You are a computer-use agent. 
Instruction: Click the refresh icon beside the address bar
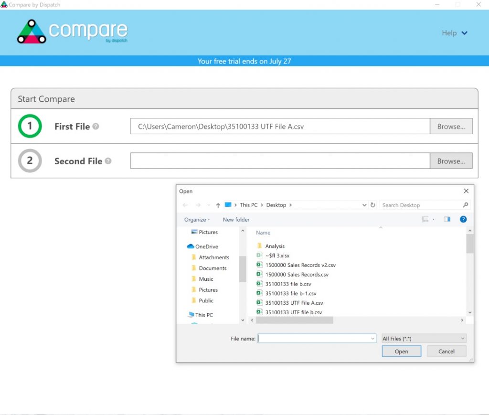click(x=373, y=204)
